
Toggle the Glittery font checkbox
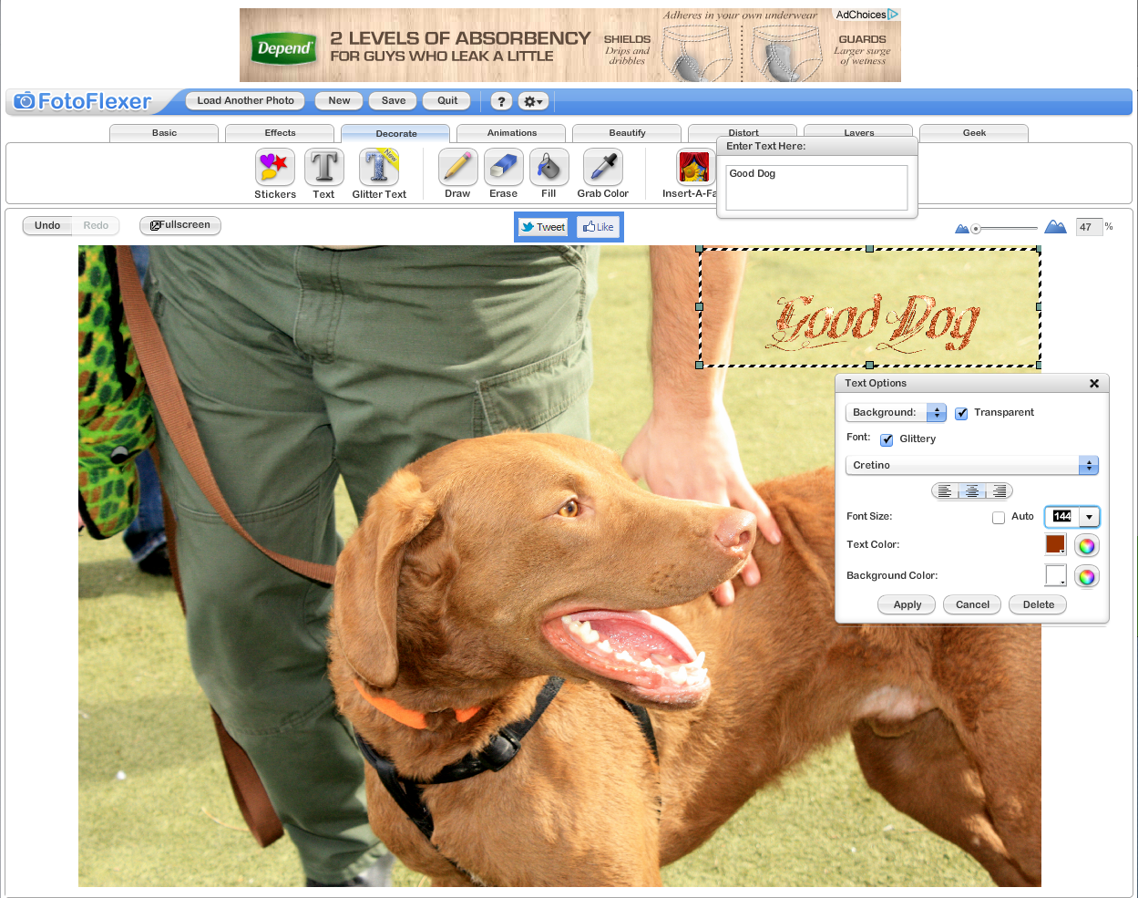(887, 439)
